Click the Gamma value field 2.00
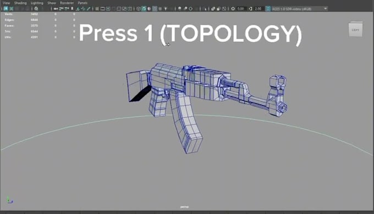 coord(258,9)
